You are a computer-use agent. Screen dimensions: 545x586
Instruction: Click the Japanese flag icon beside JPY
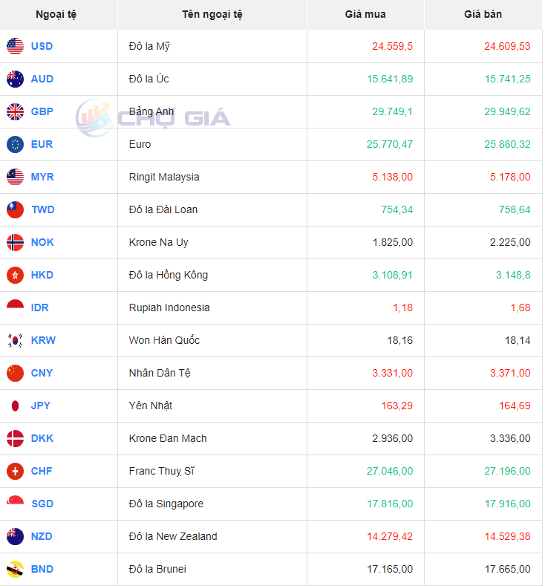pyautogui.click(x=15, y=406)
